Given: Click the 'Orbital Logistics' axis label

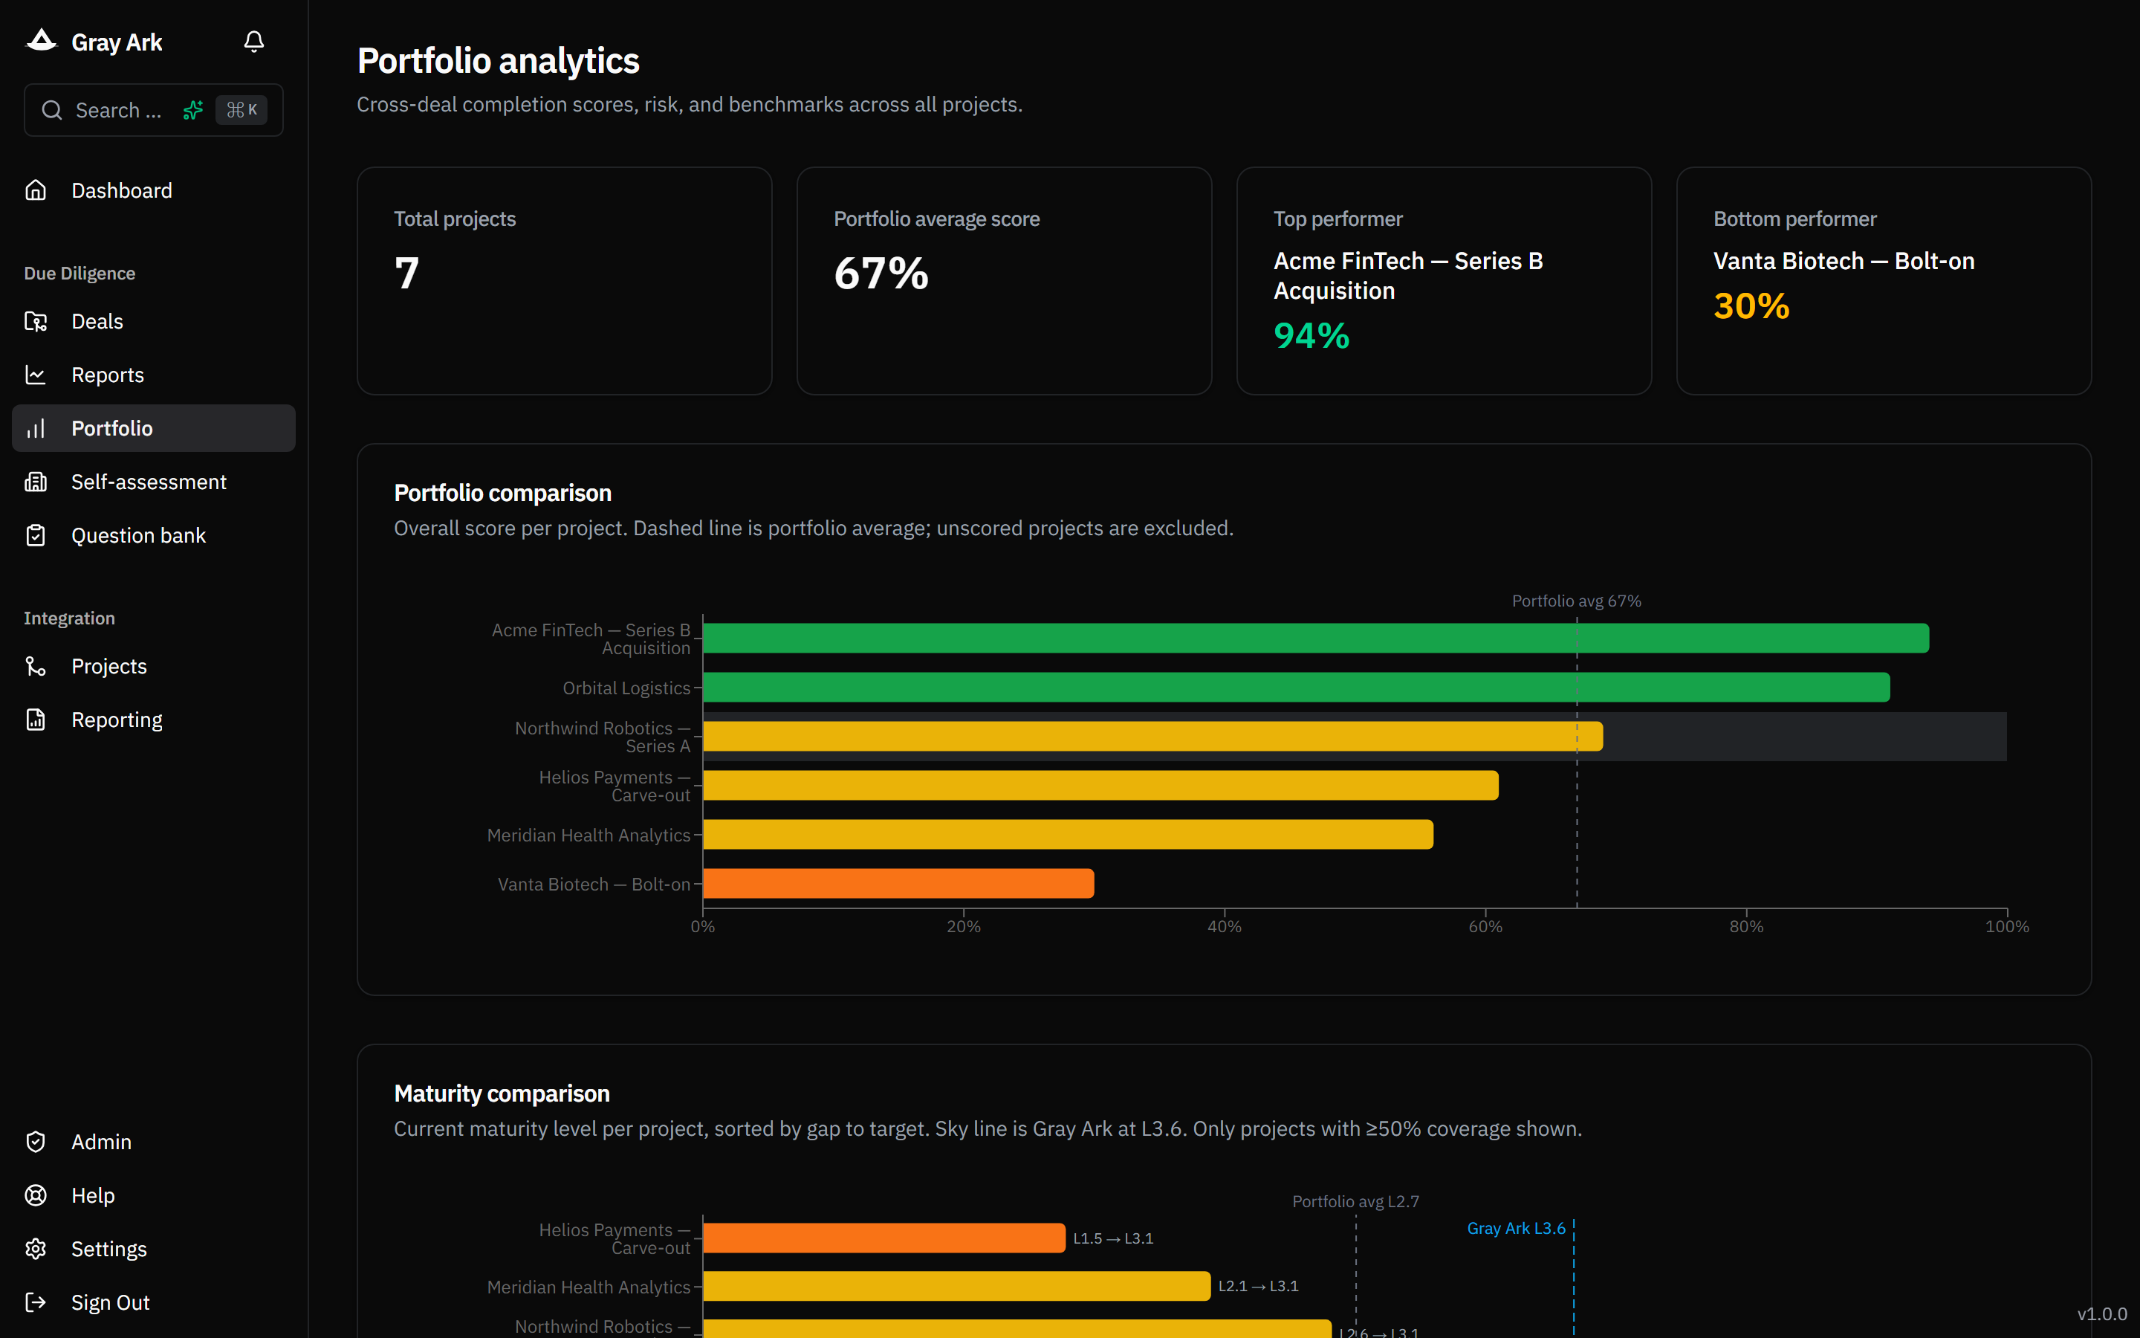Looking at the screenshot, I should tap(626, 688).
